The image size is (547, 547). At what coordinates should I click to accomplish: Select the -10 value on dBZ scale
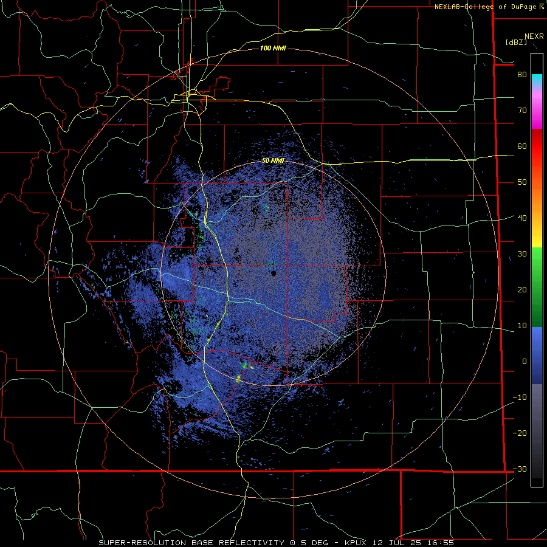tap(520, 397)
